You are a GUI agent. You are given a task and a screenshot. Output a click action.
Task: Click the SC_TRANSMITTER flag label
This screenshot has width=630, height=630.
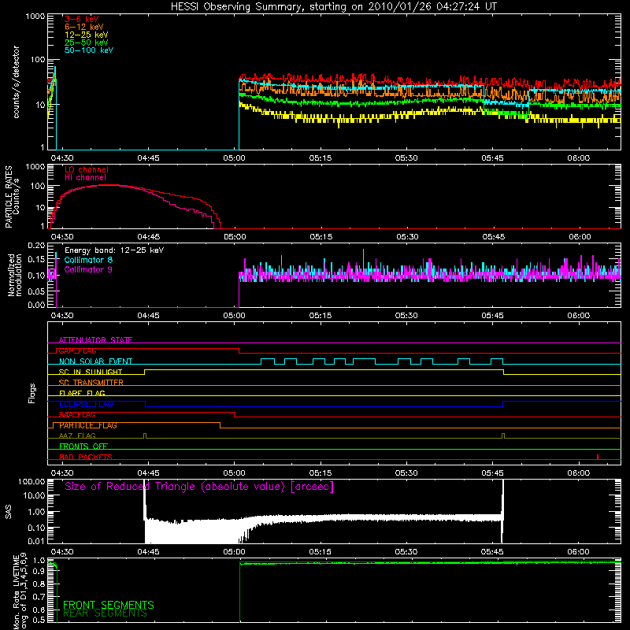91,383
